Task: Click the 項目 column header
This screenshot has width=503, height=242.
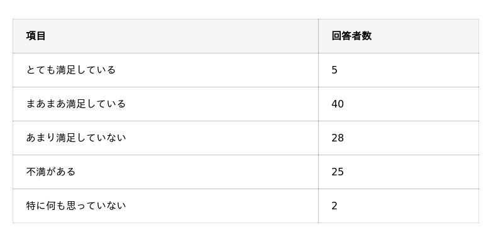Action: click(x=165, y=36)
